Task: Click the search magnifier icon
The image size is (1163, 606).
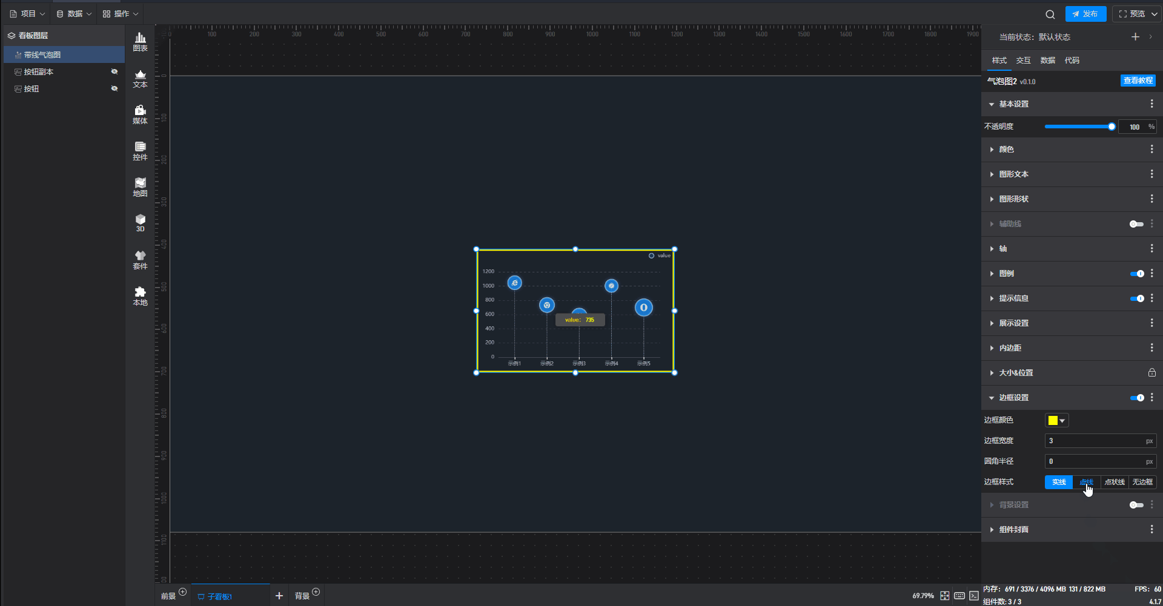Action: pyautogui.click(x=1050, y=14)
